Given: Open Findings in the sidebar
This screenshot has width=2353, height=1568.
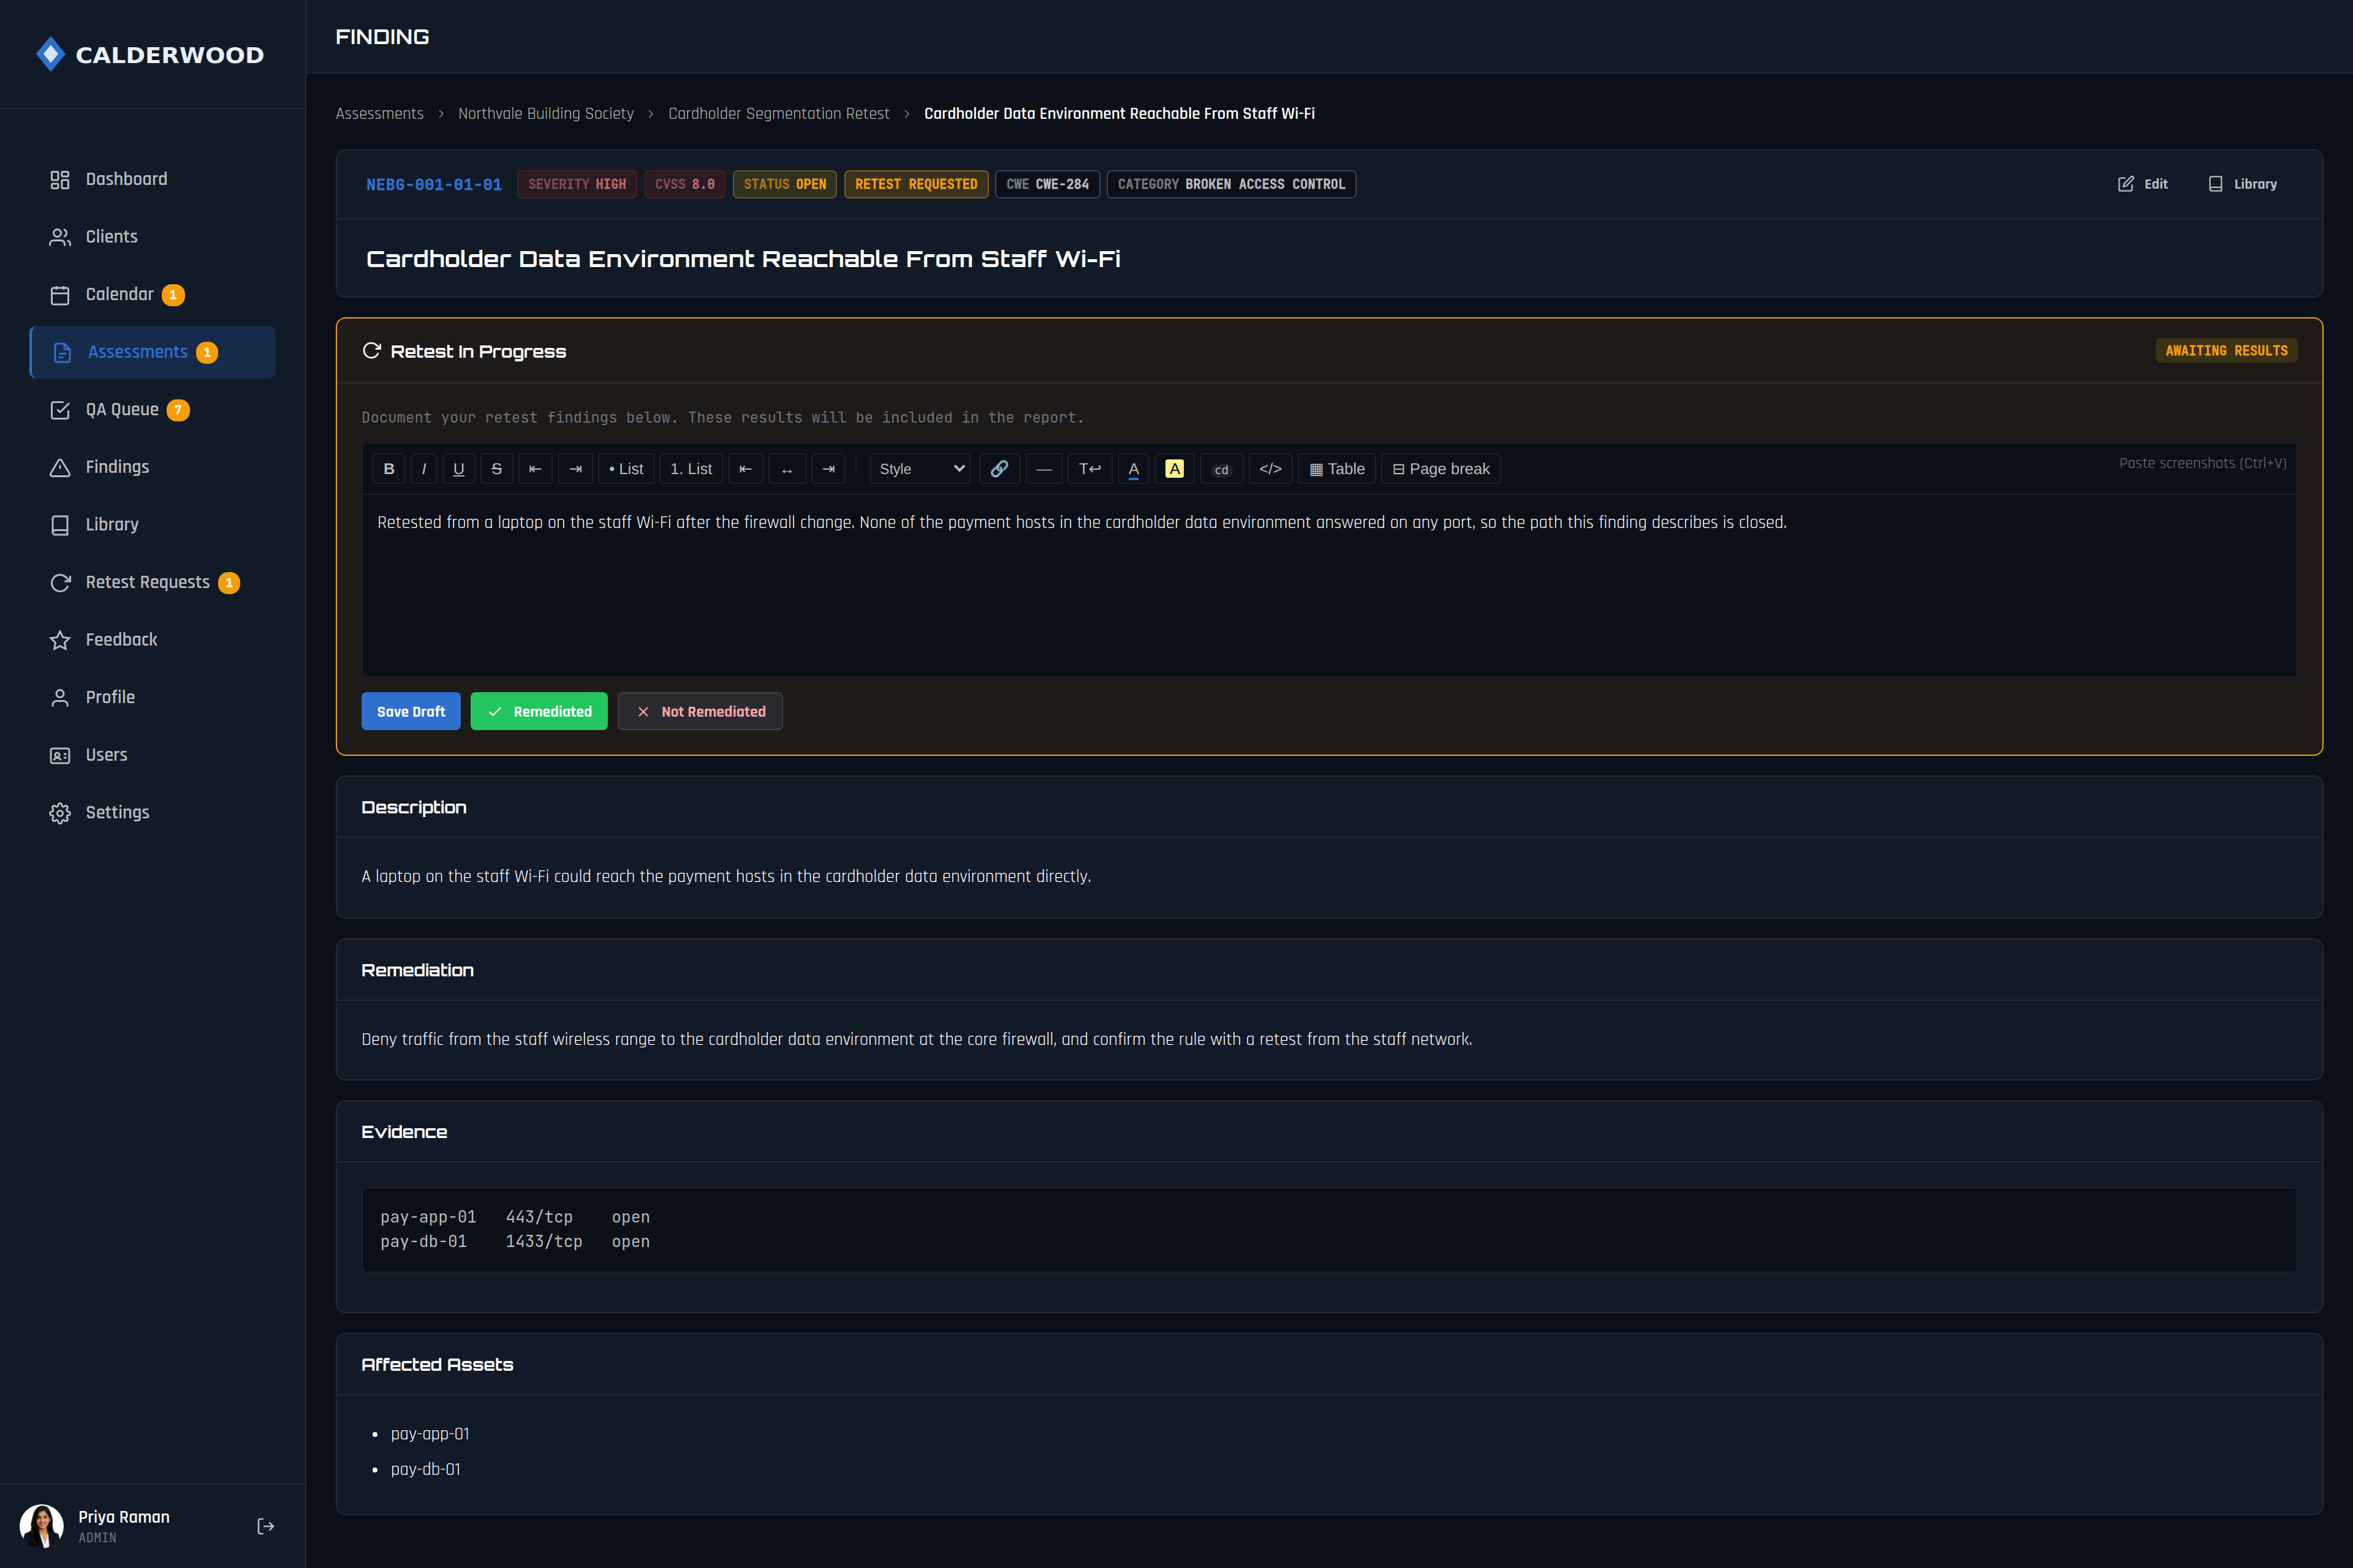Looking at the screenshot, I should tap(152, 467).
